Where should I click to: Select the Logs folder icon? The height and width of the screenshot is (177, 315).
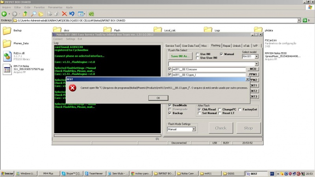click(x=208, y=29)
